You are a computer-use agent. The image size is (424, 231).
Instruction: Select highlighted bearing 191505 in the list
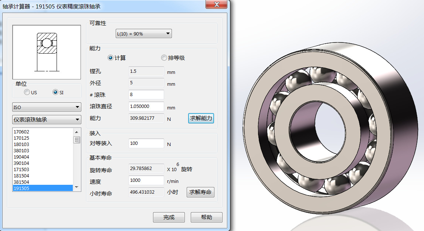pyautogui.click(x=43, y=188)
